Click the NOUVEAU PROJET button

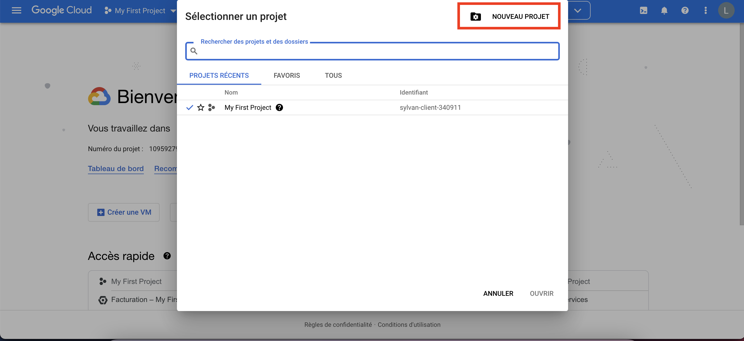point(509,17)
